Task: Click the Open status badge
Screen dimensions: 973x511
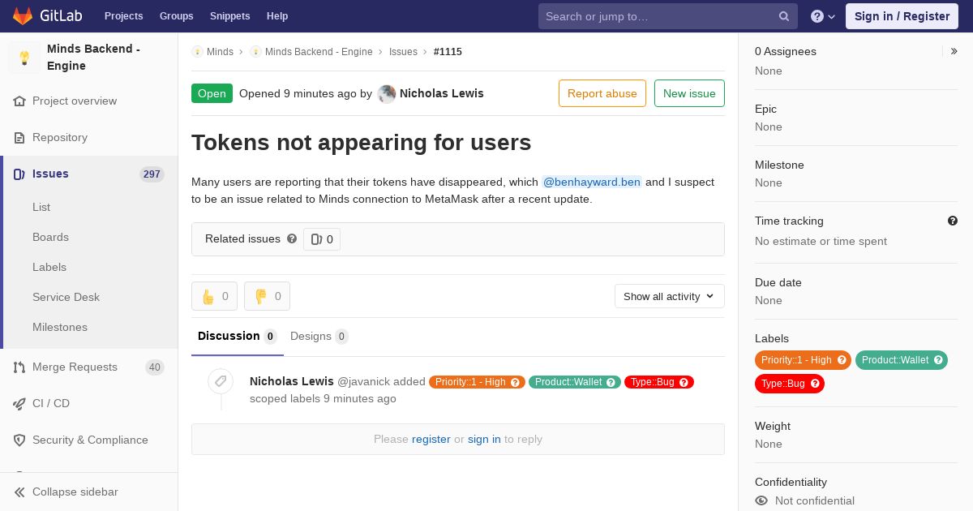Action: click(x=212, y=93)
